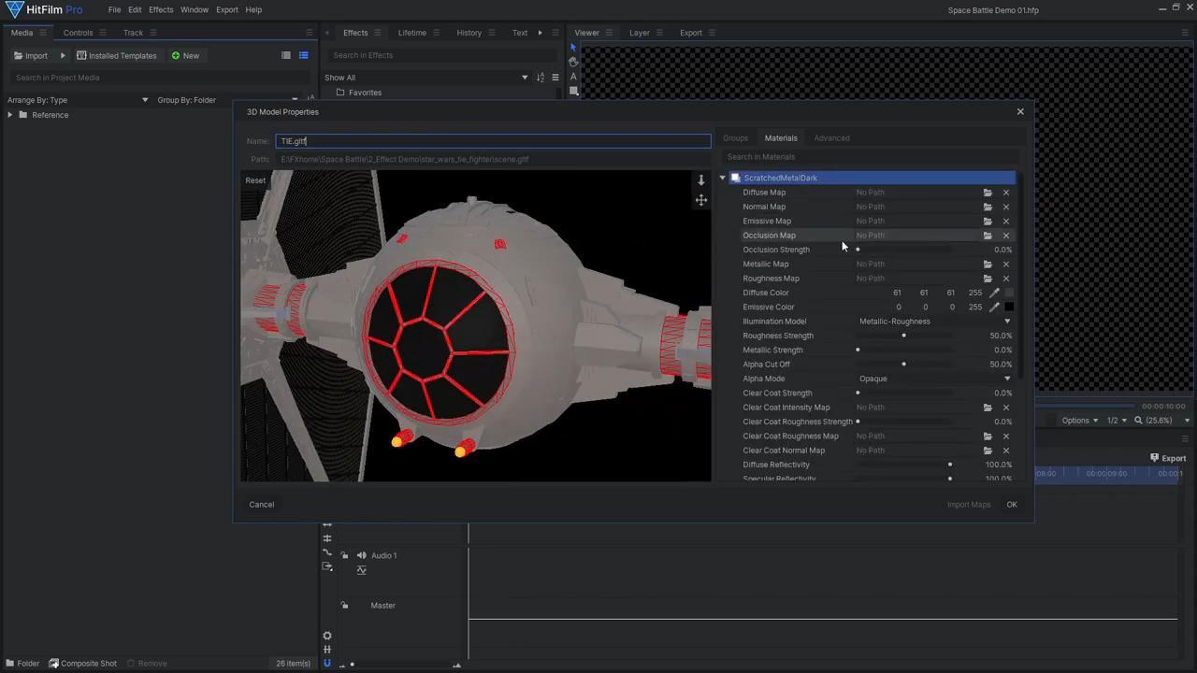1197x673 pixels.
Task: Remove the Normal Map with X icon
Action: [1006, 207]
